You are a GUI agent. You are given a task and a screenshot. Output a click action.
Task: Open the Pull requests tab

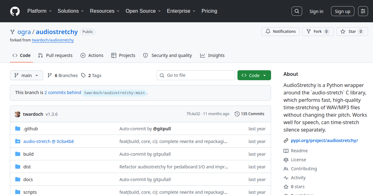point(55,55)
